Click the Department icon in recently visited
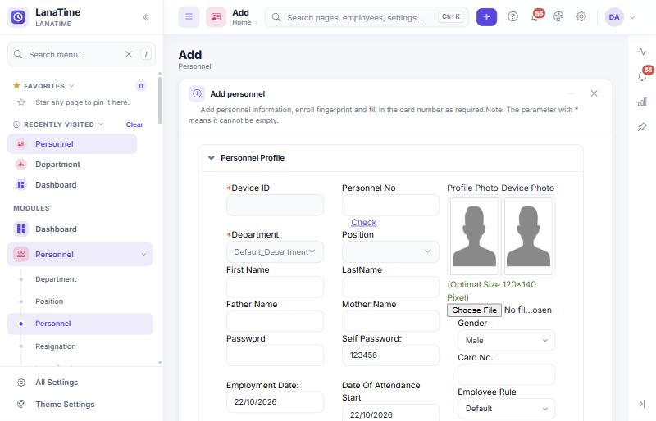Screen dimensions: 656x421 point(21,165)
